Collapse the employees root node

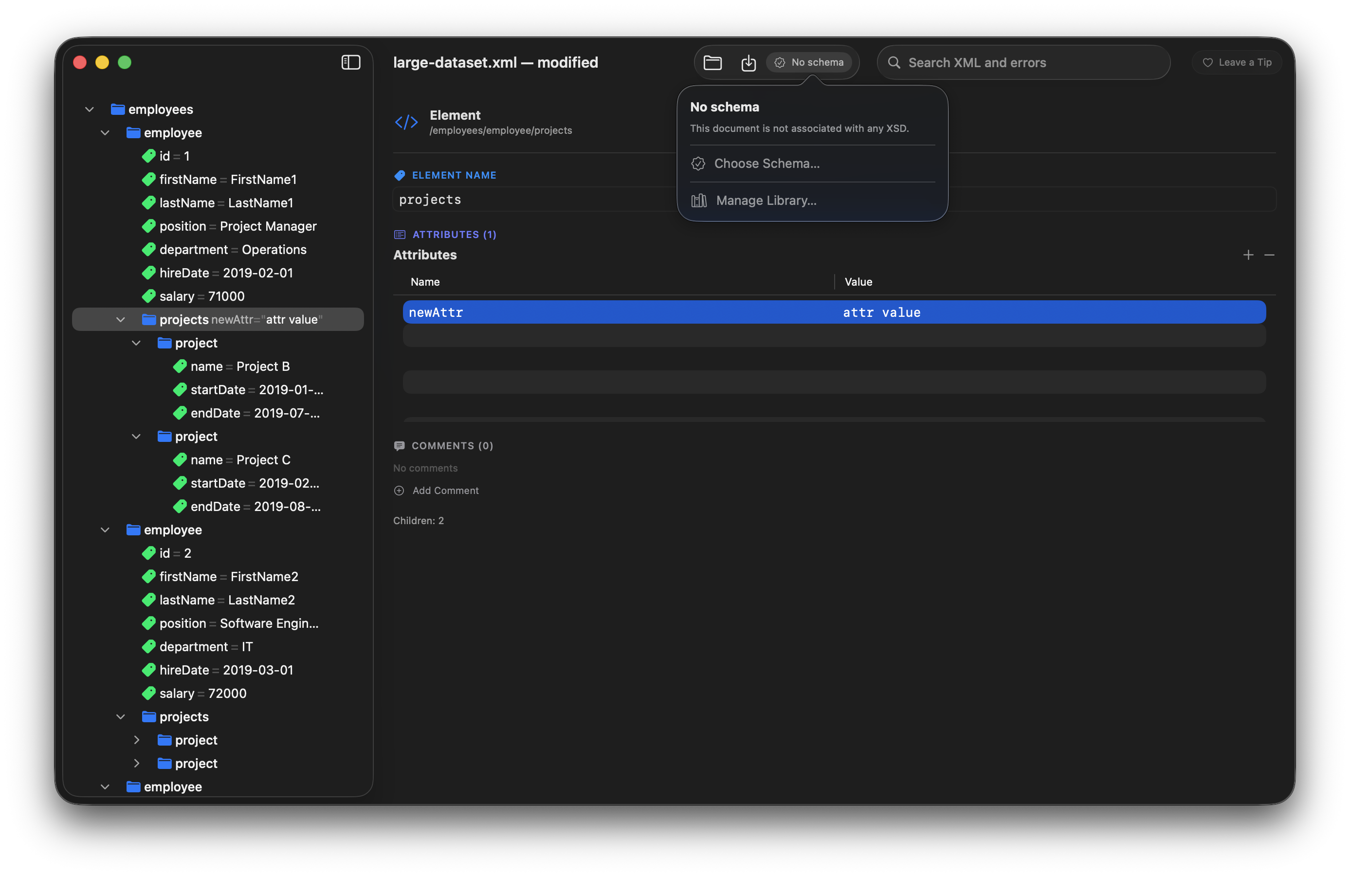89,110
